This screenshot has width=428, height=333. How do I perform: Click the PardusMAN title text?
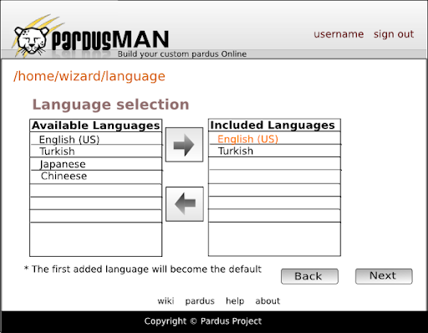coord(110,40)
